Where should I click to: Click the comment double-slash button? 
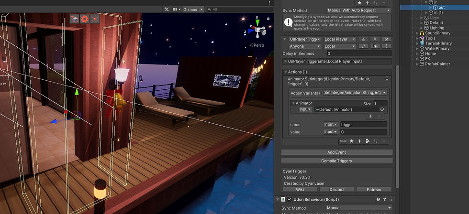363,46
